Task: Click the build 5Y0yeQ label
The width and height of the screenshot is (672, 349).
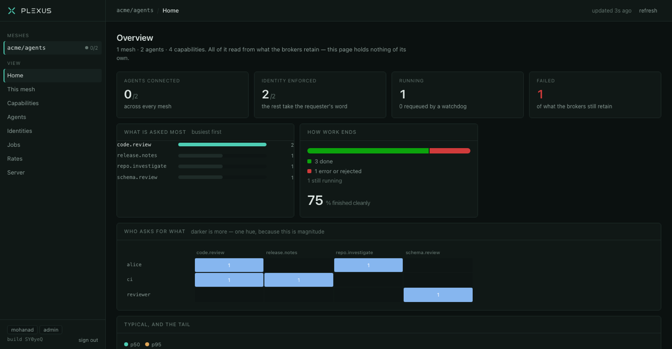Action: point(25,339)
